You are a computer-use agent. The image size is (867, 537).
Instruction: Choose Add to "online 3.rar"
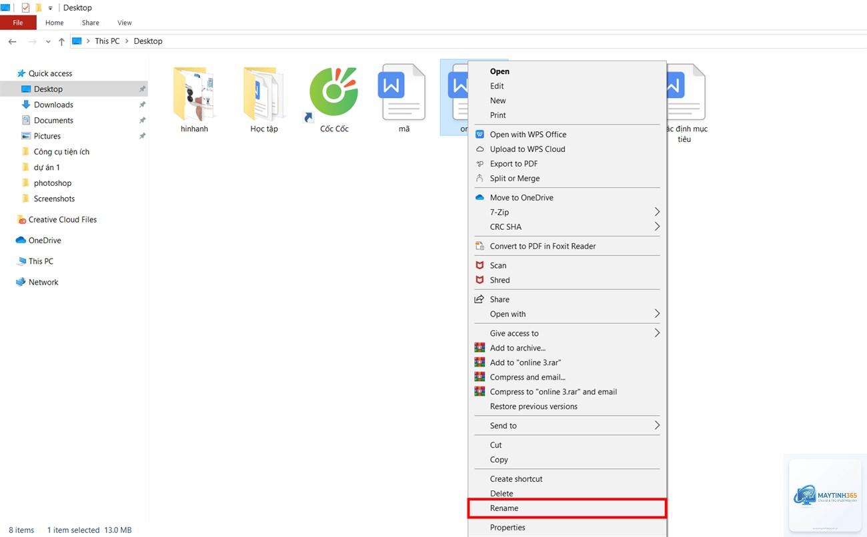click(x=567, y=362)
